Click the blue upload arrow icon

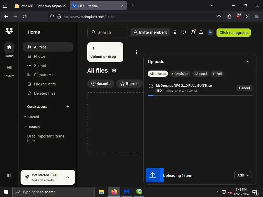[x=153, y=175]
